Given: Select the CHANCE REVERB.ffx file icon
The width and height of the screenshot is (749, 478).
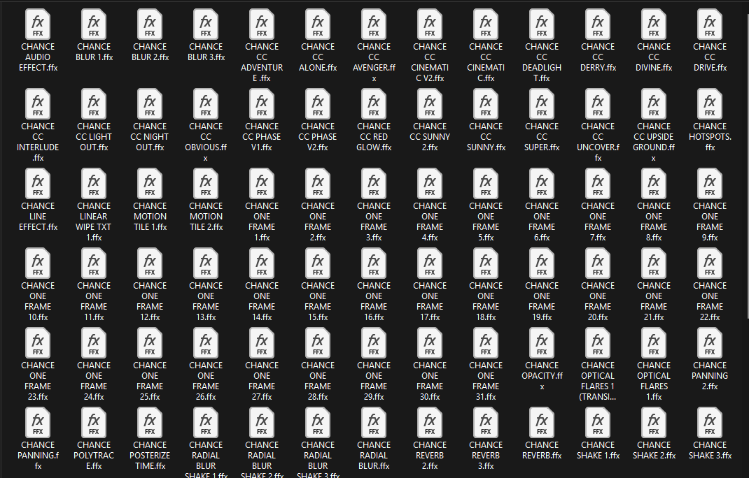Looking at the screenshot, I should (x=542, y=422).
